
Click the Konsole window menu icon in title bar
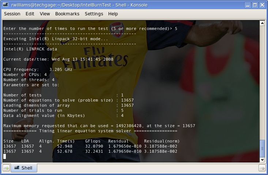5,5
